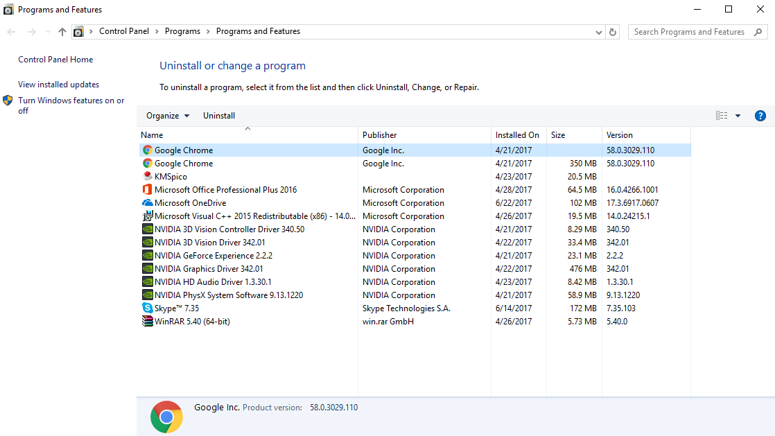Select the Skype 7.35 entry name

click(177, 308)
